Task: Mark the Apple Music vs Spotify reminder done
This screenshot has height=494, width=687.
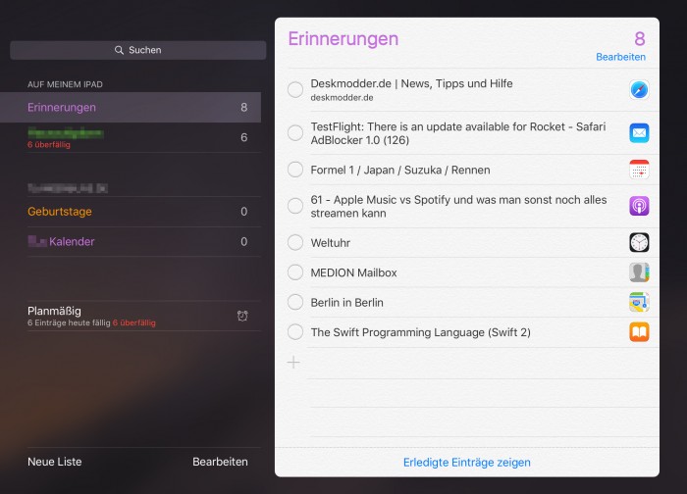Action: pos(295,206)
